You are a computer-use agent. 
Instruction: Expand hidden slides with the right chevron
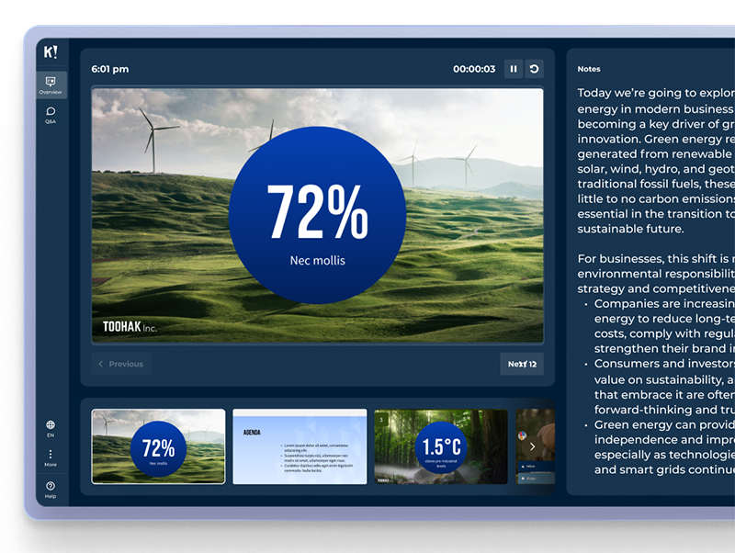click(x=532, y=446)
